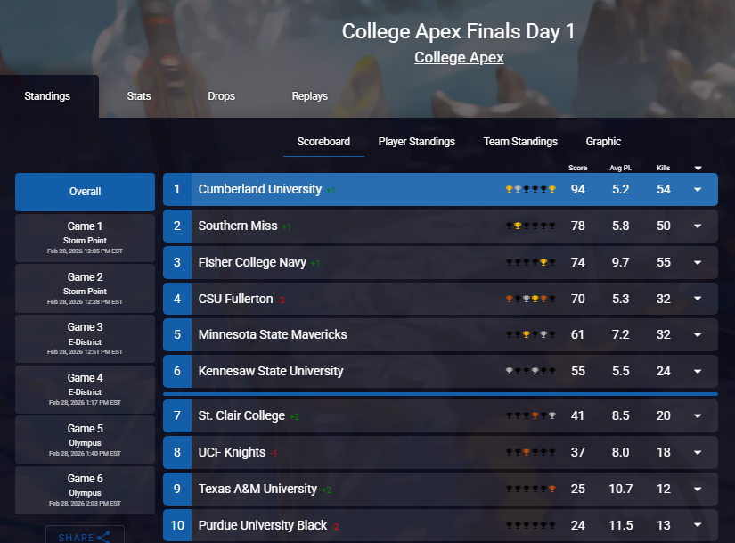Click the SHARE button
This screenshot has height=543, width=735.
tap(85, 535)
